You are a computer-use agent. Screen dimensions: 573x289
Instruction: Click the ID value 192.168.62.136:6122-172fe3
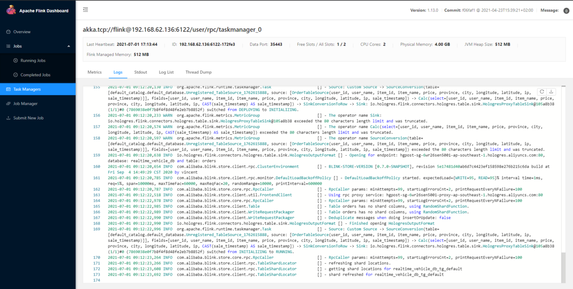(207, 44)
